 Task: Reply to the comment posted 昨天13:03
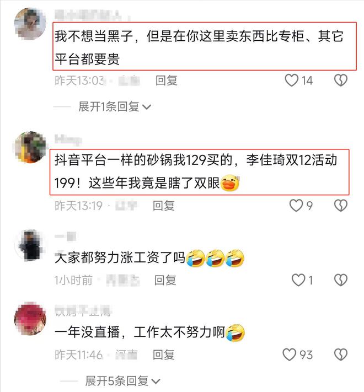pyautogui.click(x=167, y=80)
